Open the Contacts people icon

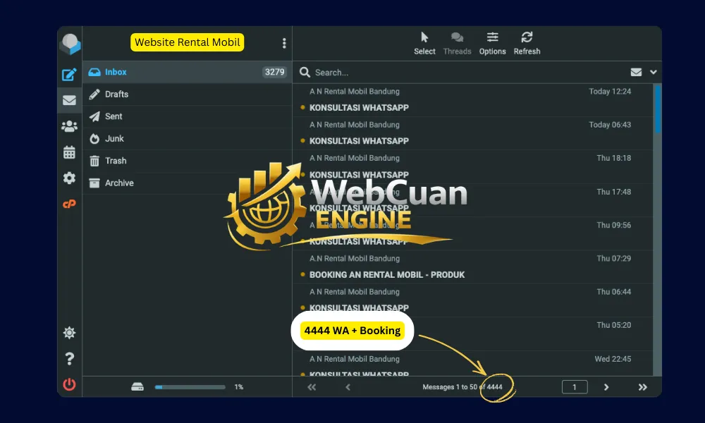coord(69,126)
